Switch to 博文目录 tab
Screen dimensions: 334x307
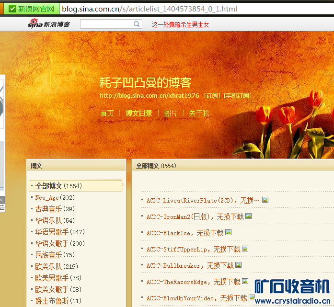coord(139,113)
